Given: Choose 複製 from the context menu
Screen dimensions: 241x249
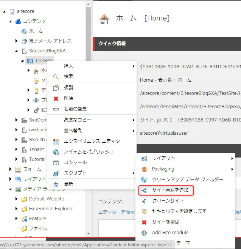Looking at the screenshot, I should click(92, 88).
